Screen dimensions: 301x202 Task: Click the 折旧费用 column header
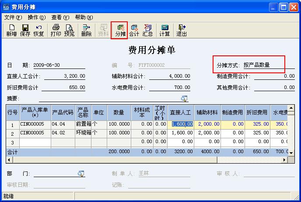pyautogui.click(x=257, y=113)
